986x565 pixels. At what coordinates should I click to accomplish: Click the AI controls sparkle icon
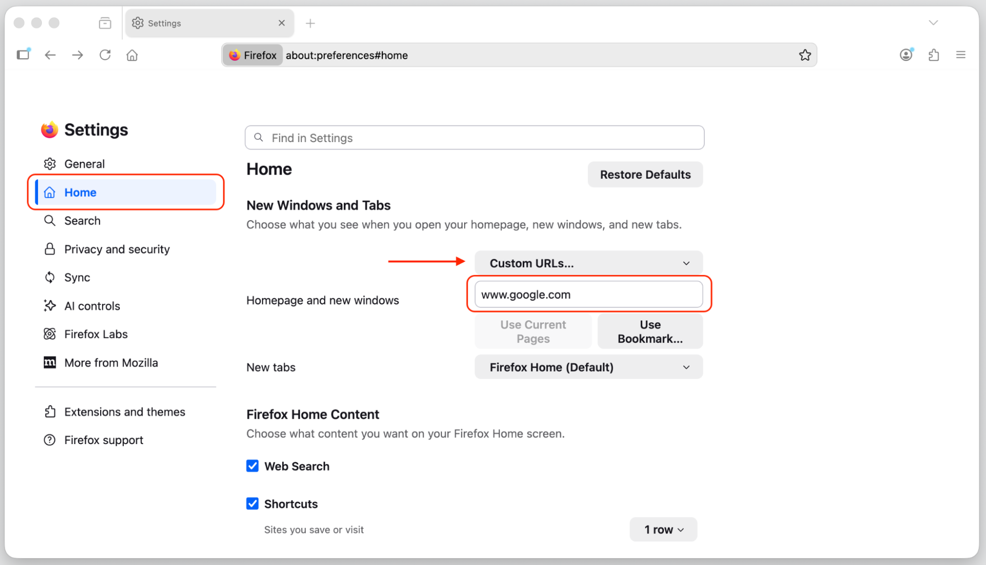pyautogui.click(x=50, y=306)
